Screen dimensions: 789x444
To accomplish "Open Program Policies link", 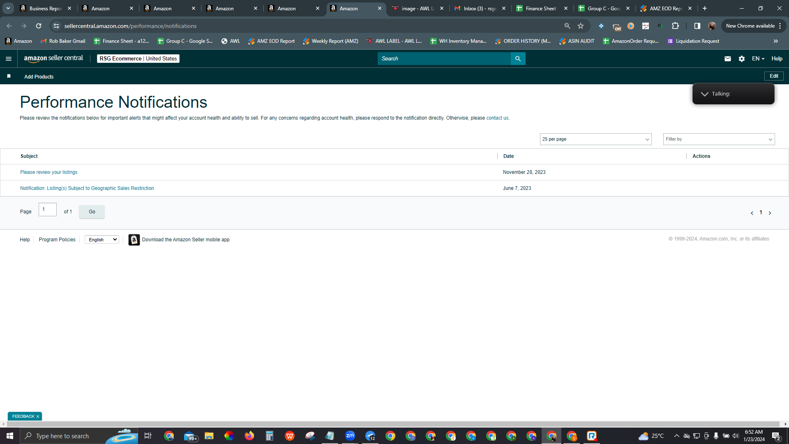I will (57, 240).
